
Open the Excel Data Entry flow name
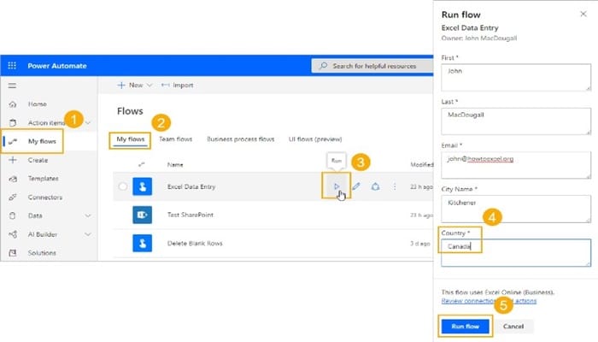tap(191, 186)
